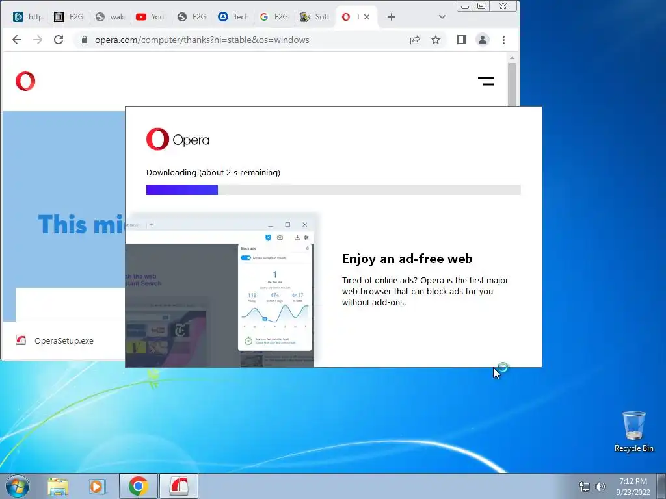
Task: Click the red Opera logo on webpage
Action: click(25, 81)
